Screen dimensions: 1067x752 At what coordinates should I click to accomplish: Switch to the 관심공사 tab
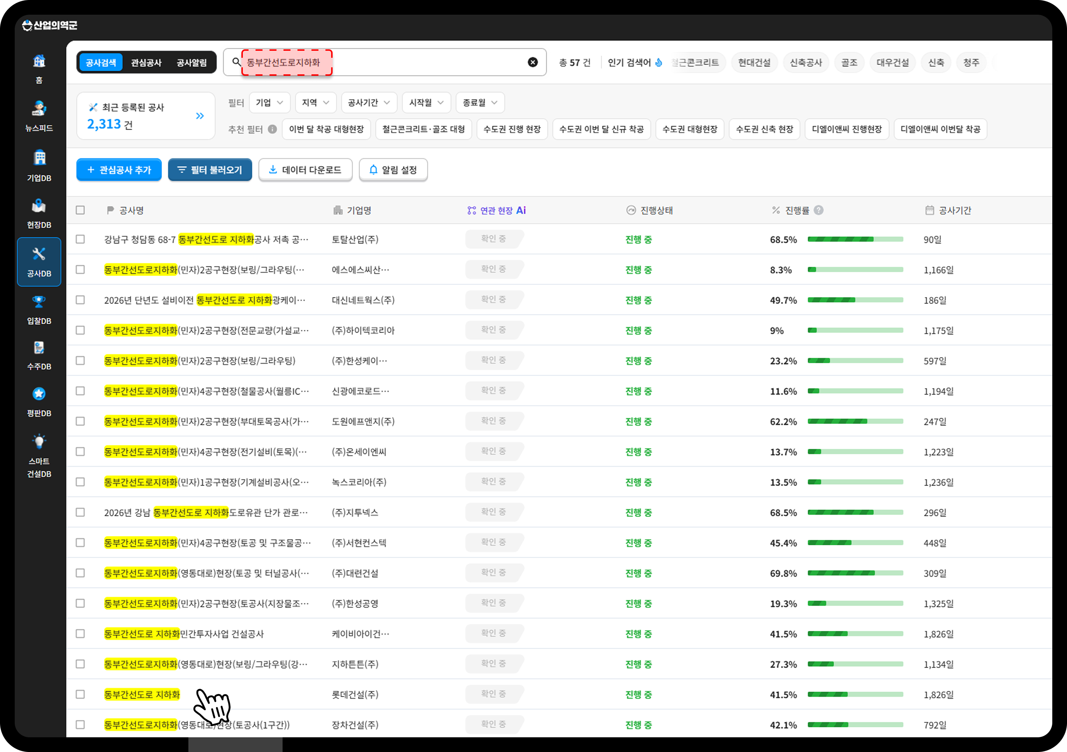pos(146,63)
